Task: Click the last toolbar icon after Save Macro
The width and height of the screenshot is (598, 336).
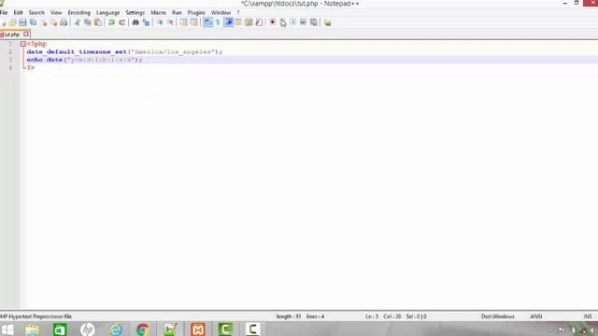Action: pos(327,22)
